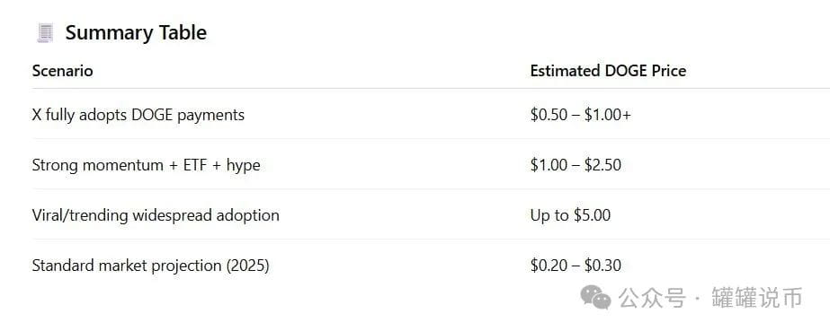Click the WeChat logo icon in watermark
The width and height of the screenshot is (830, 331).
tap(595, 297)
